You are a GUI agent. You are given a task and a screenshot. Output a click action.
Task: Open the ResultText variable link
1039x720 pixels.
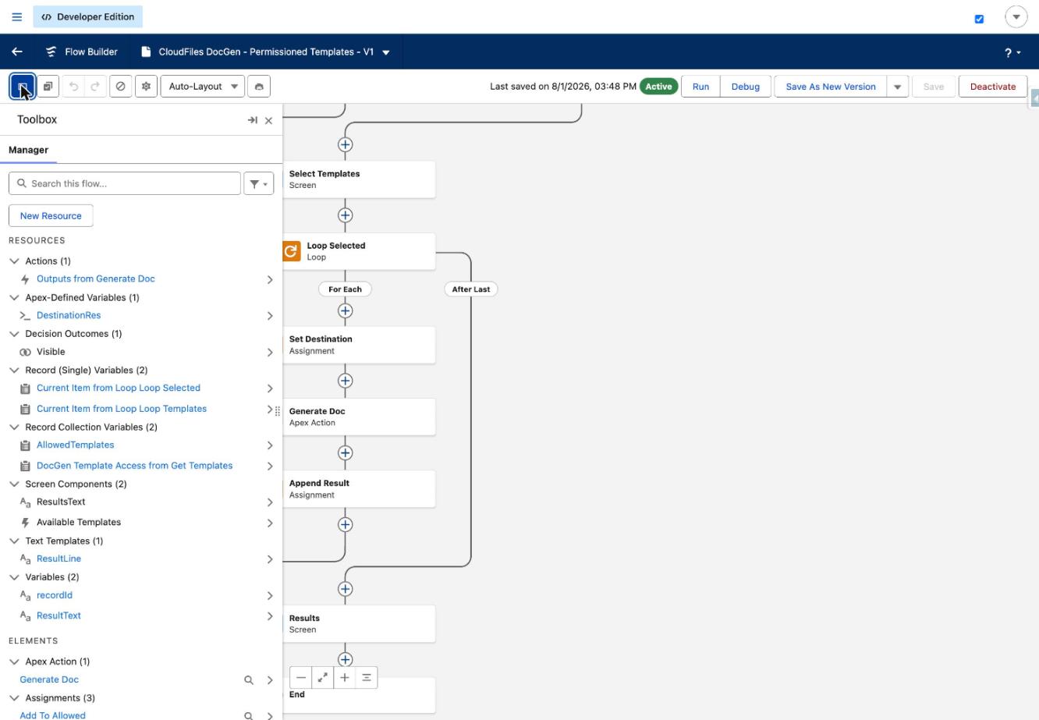click(x=59, y=615)
